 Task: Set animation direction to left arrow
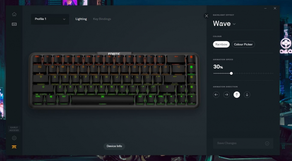point(216,95)
